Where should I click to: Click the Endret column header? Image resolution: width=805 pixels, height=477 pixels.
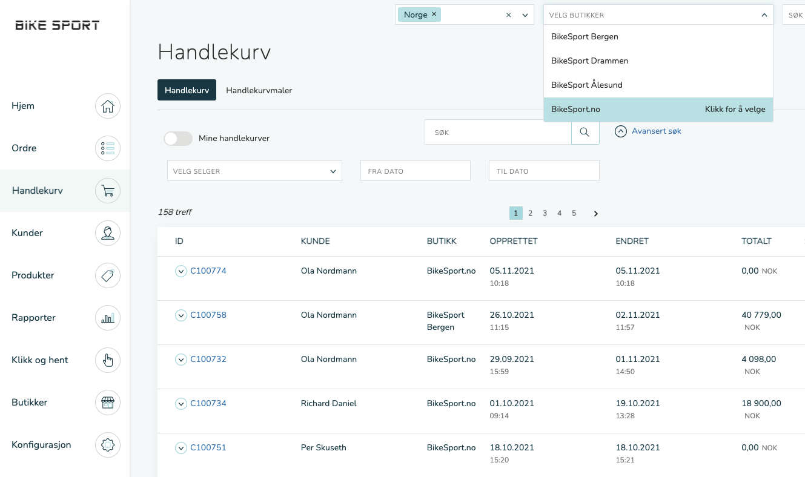coord(632,241)
